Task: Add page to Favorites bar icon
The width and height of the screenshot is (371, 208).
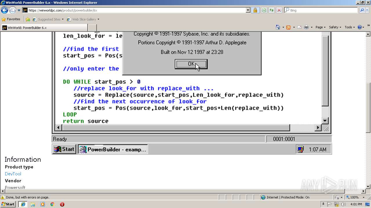Action: pyautogui.click(x=28, y=19)
